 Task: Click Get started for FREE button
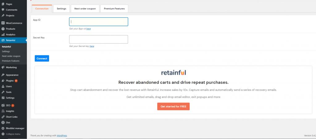(x=173, y=106)
